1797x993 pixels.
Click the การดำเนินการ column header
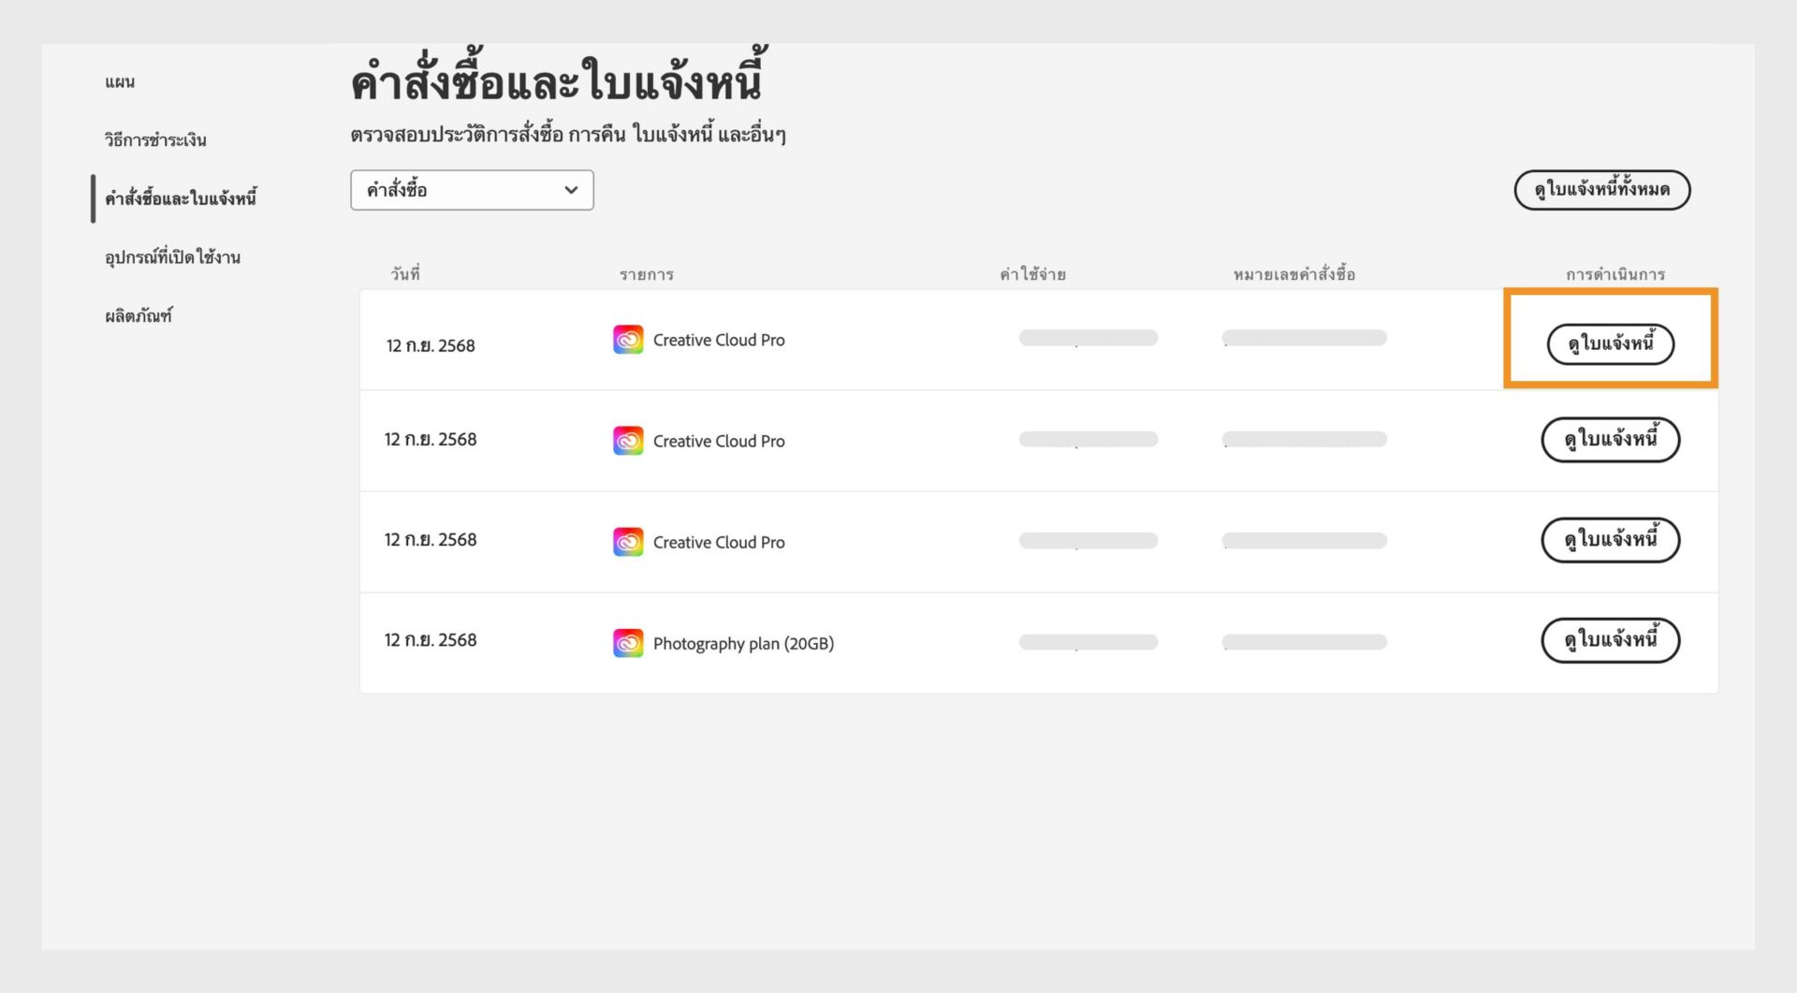coord(1615,274)
